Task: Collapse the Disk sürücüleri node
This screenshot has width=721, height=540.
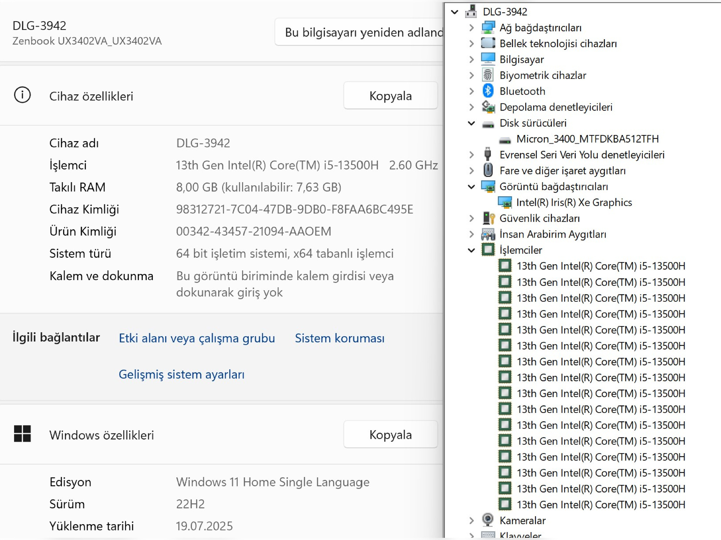Action: point(471,123)
